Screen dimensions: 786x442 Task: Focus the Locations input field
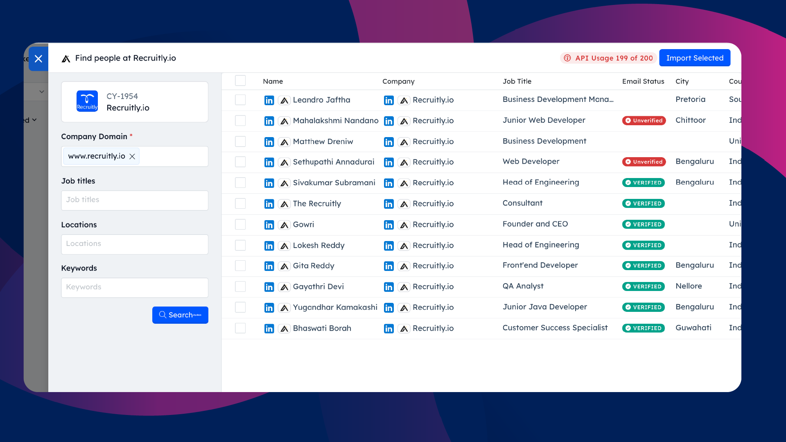click(135, 244)
